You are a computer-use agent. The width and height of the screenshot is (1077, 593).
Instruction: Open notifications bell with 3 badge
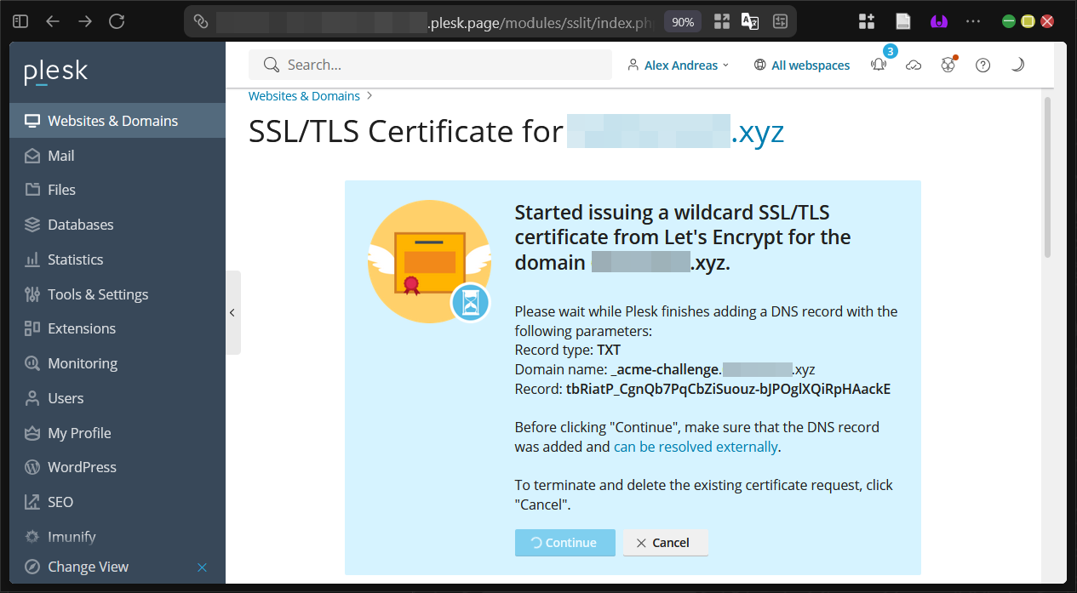(879, 65)
